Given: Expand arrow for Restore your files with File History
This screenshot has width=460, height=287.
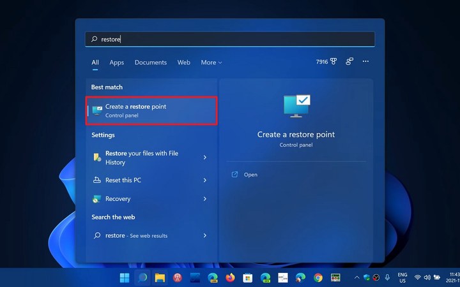Looking at the screenshot, I should pos(205,158).
